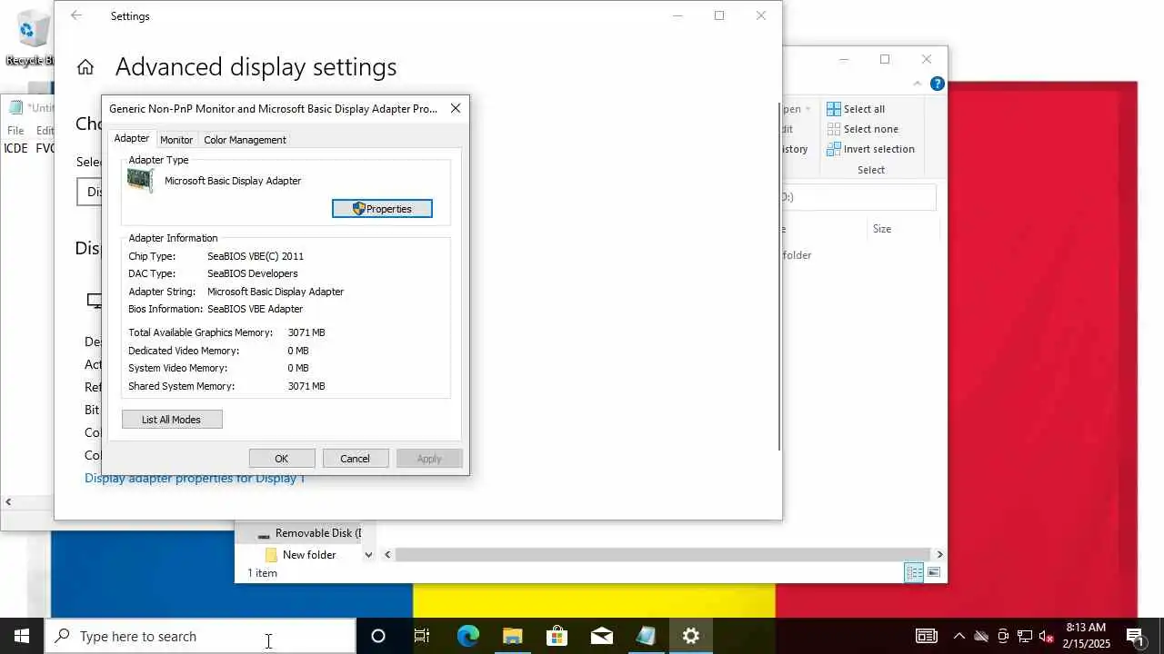Click the network tray icon
This screenshot has height=654, width=1164.
tap(1025, 636)
